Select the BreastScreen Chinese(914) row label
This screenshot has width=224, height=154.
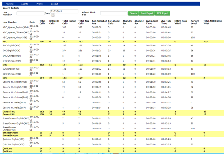pos(9,129)
